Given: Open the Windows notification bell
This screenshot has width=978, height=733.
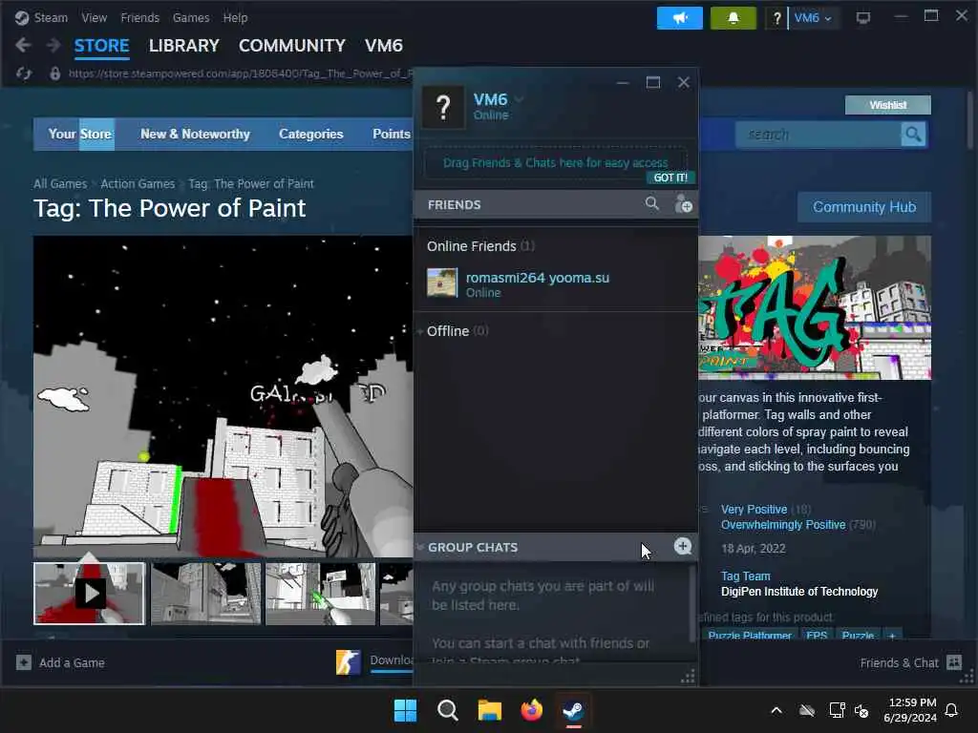Looking at the screenshot, I should point(952,710).
